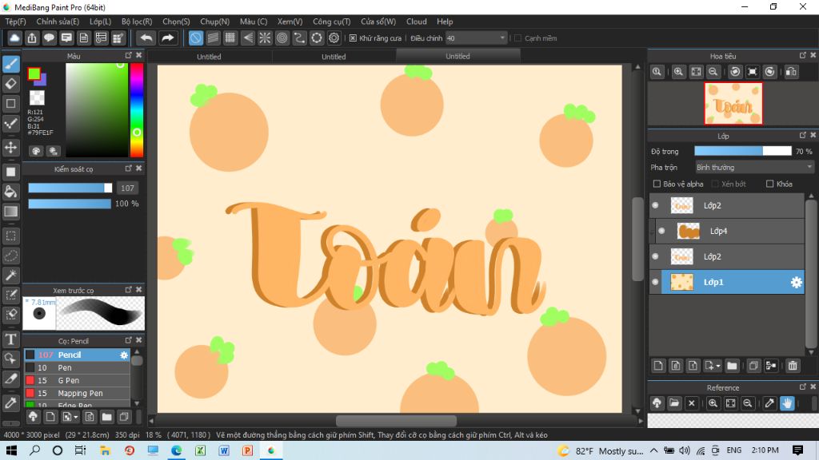The width and height of the screenshot is (819, 460).
Task: Enable parallel lines snap
Action: 213,38
